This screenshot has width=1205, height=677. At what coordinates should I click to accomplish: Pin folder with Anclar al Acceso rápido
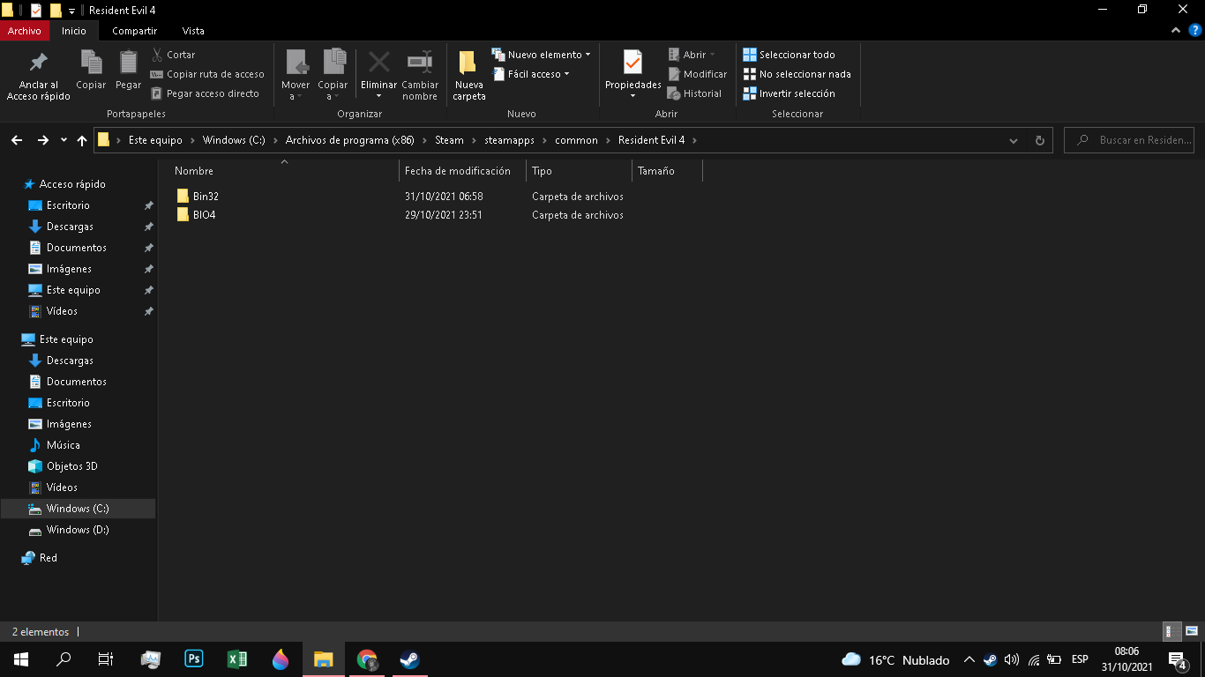(x=38, y=76)
